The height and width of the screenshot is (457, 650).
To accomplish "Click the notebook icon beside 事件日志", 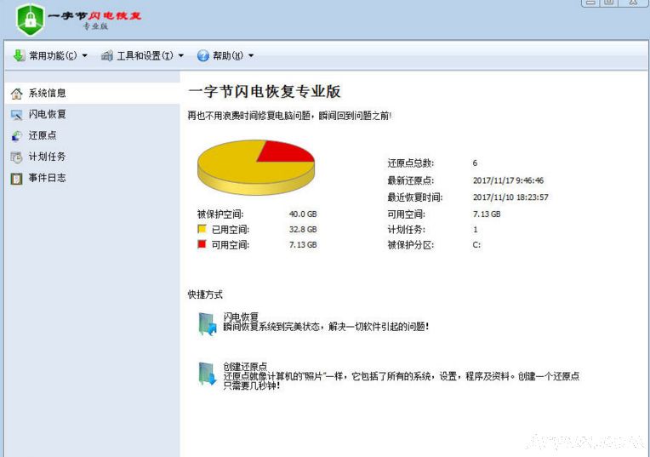I will pos(16,179).
